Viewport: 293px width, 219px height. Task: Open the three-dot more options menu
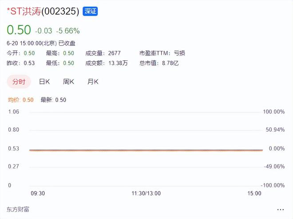pyautogui.click(x=281, y=210)
